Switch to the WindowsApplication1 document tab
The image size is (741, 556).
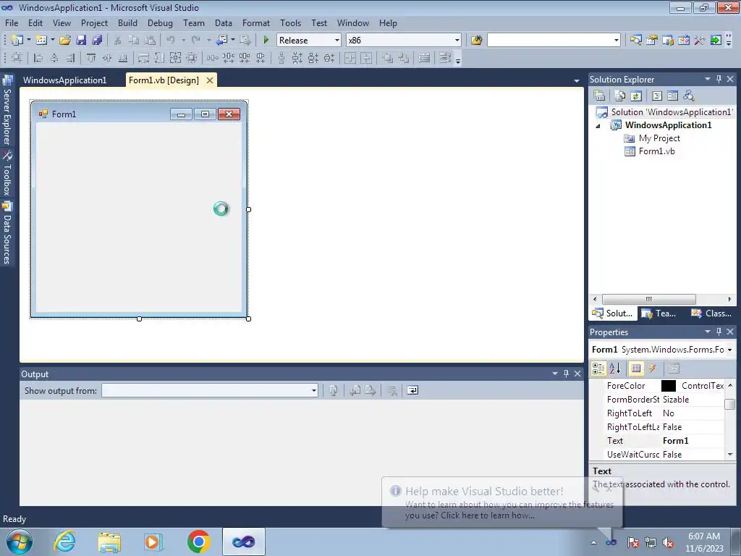pyautogui.click(x=64, y=80)
